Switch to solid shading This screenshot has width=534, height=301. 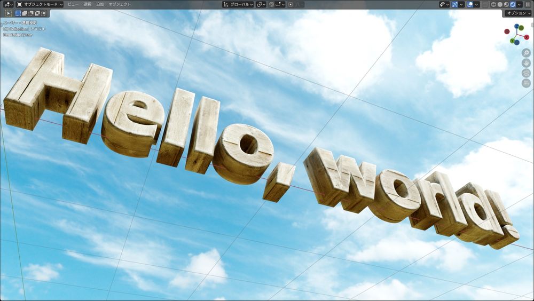coord(500,4)
